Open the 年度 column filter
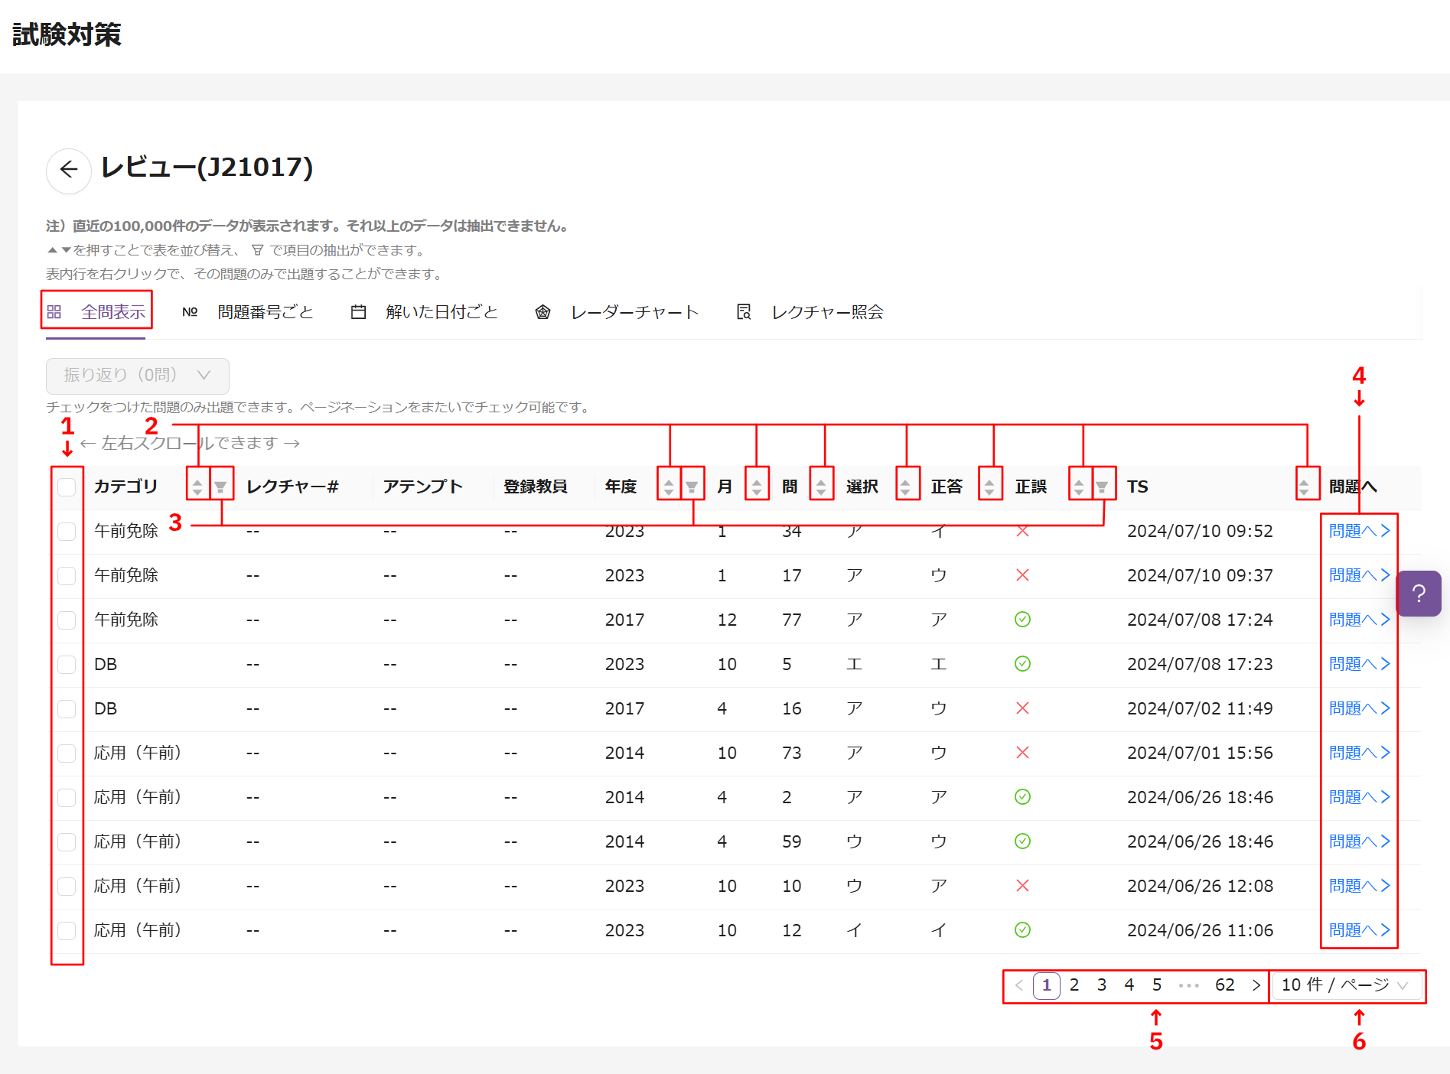The width and height of the screenshot is (1450, 1074). pos(692,487)
